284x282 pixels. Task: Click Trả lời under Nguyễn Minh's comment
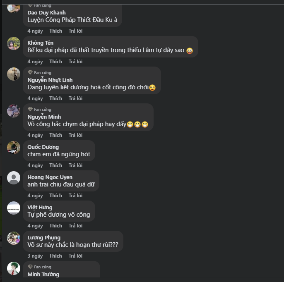(x=75, y=135)
